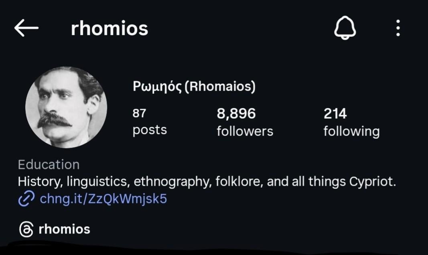Tap the rhomios username in header

(110, 28)
